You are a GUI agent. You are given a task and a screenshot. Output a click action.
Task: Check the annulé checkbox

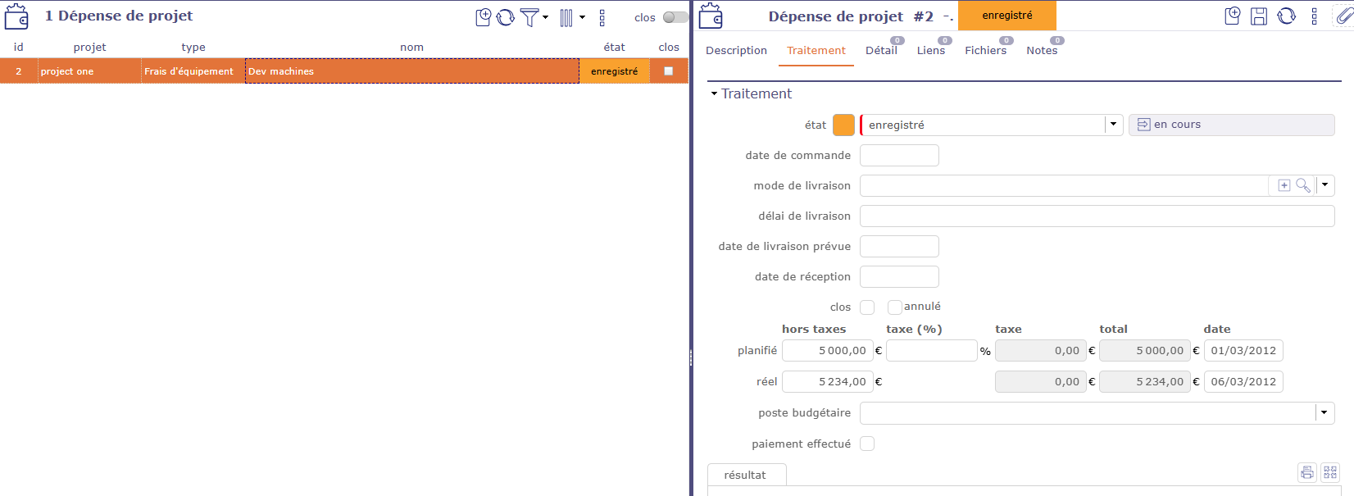coord(895,307)
